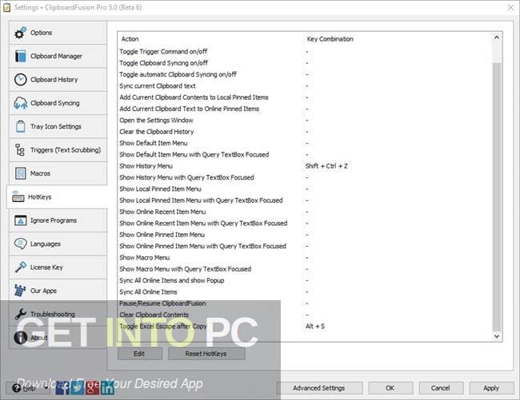Open the Clipboard Syncing cloud icon
Viewport: 520px width, 400px height.
coord(20,103)
